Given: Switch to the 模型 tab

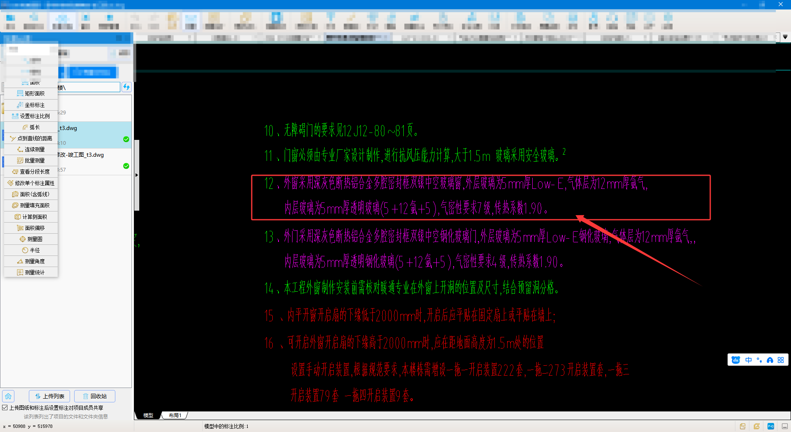Looking at the screenshot, I should click(x=148, y=416).
